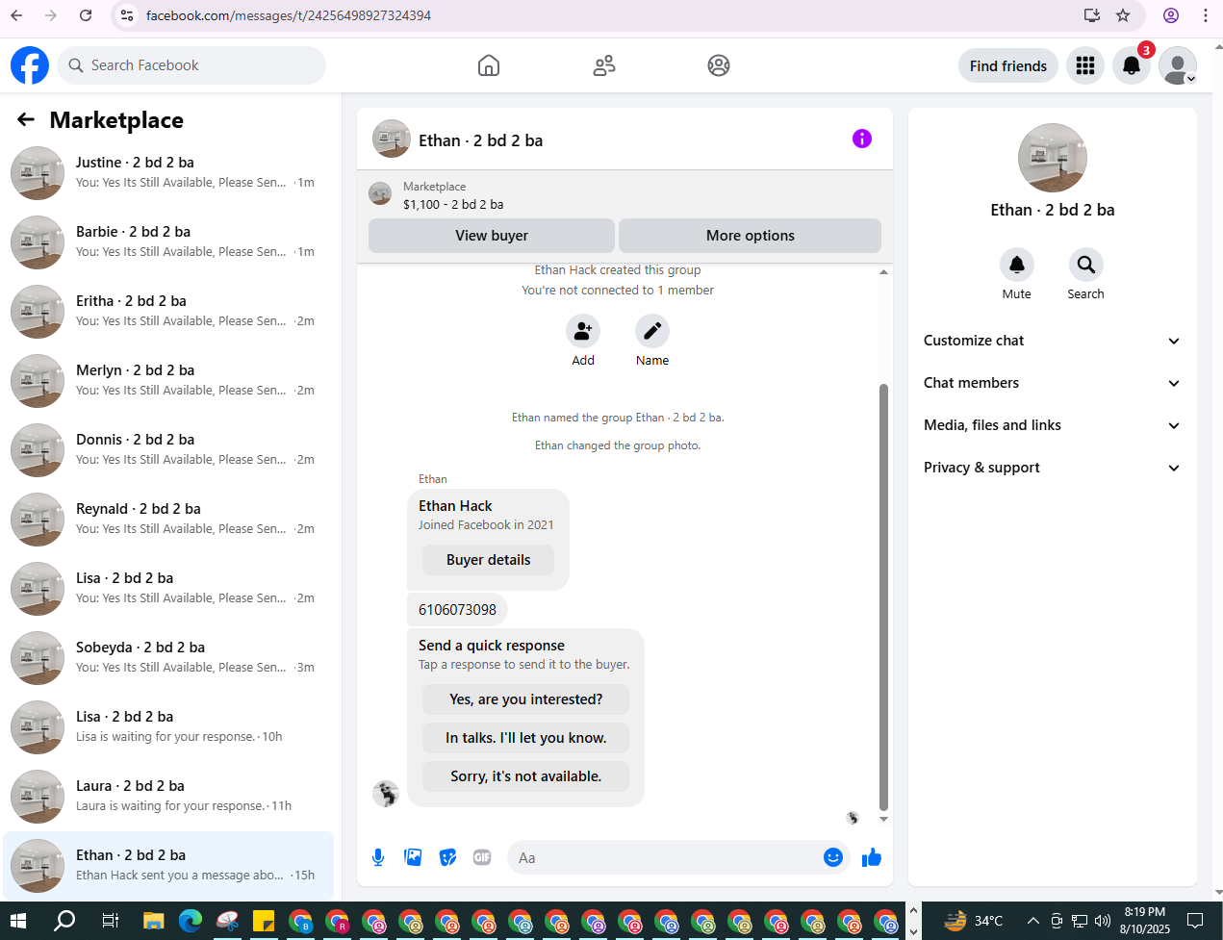Screen dimensions: 1223x940
Task: Open conversation information icon in chat header
Action: click(862, 139)
